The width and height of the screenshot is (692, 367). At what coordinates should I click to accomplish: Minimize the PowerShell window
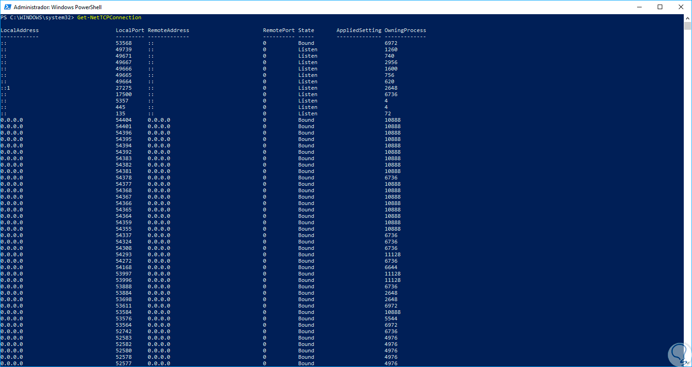coord(639,7)
